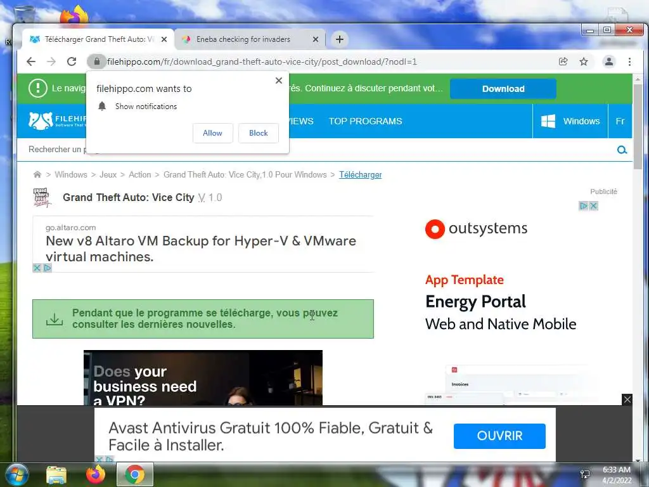
Task: Go back using the browser back arrow
Action: pos(31,62)
